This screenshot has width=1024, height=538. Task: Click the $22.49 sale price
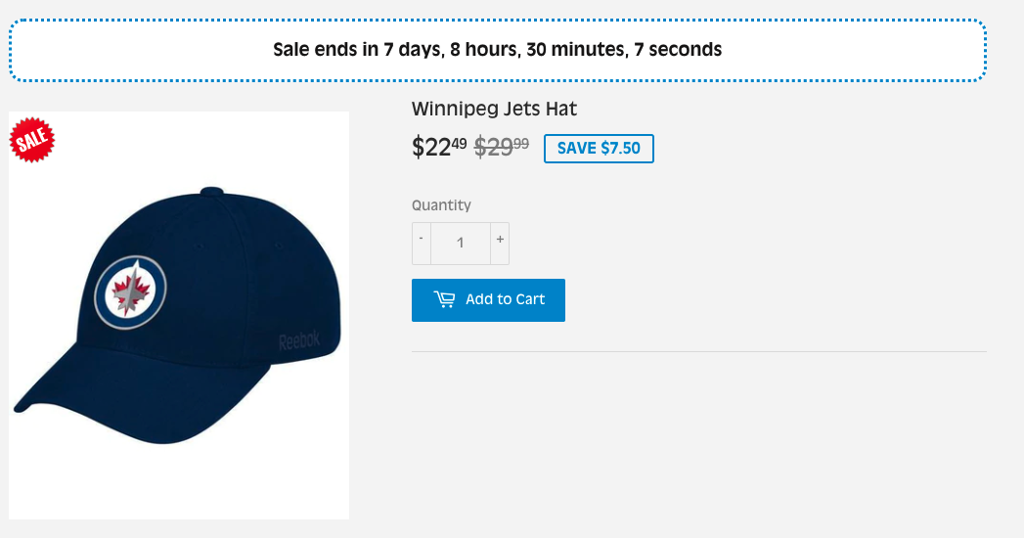(x=439, y=147)
